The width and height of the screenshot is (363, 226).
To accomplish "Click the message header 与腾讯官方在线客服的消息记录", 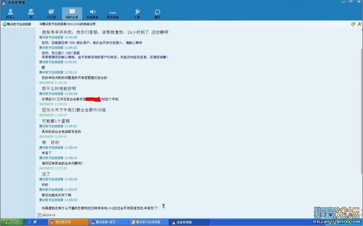I will [x=67, y=24].
